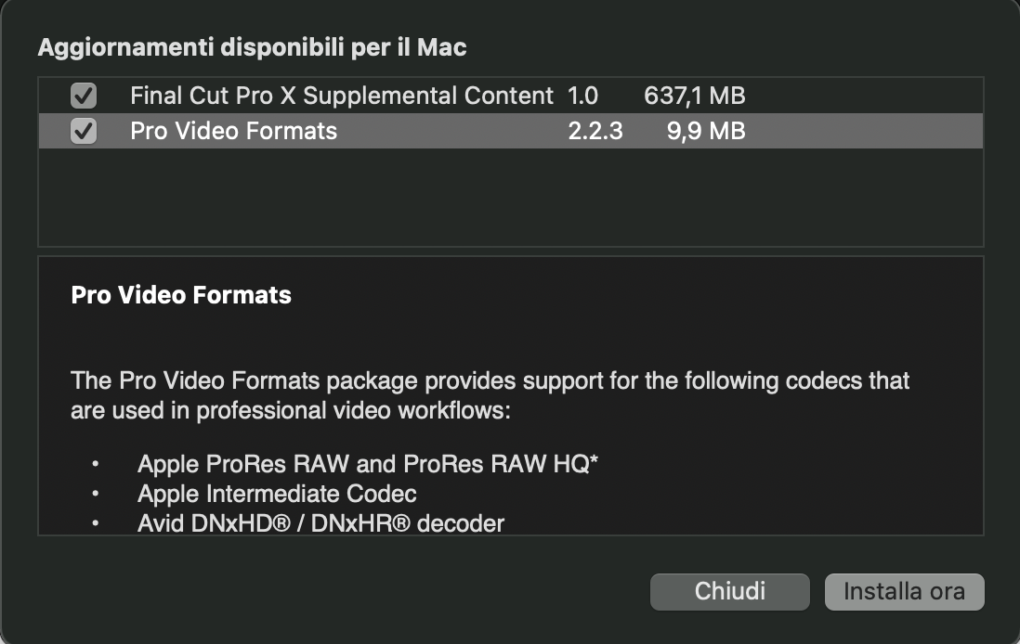Viewport: 1020px width, 644px height.
Task: Toggle the Pro Video Formats checkbox
Action: pyautogui.click(x=84, y=131)
